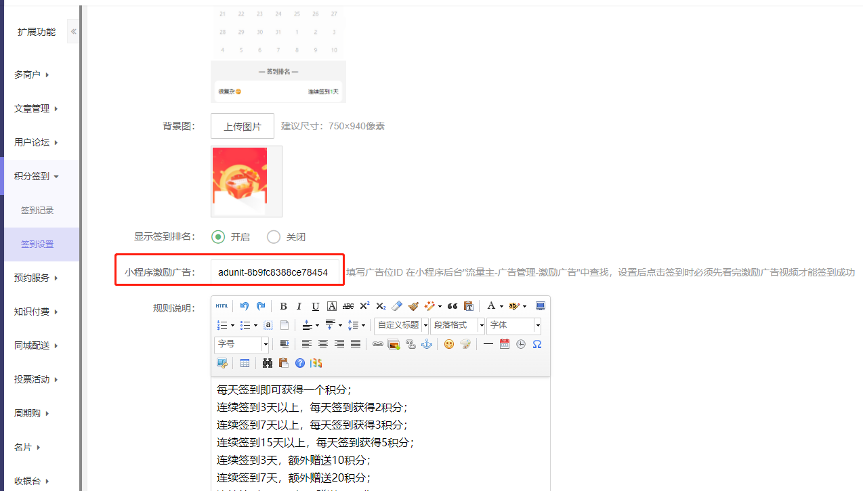The image size is (863, 491).
Task: Insert a table in the editor
Action: tap(245, 363)
